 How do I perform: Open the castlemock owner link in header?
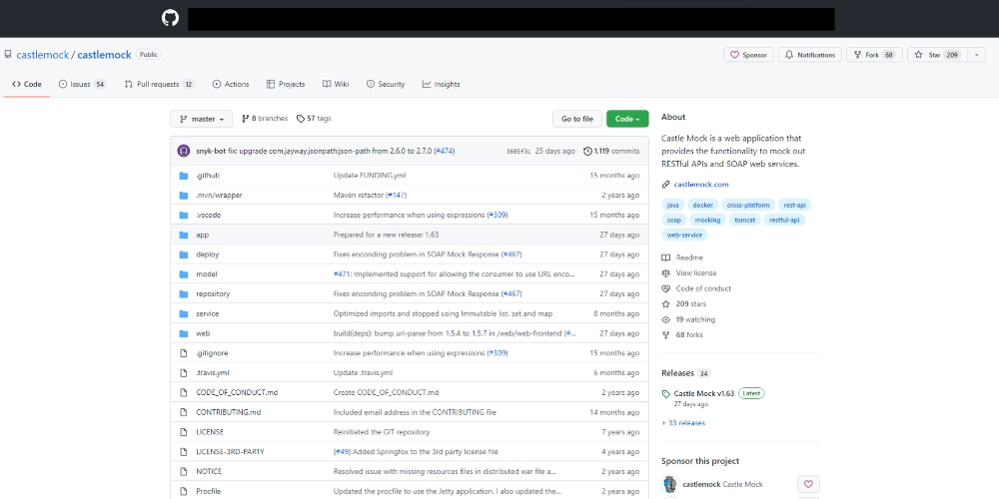coord(42,55)
